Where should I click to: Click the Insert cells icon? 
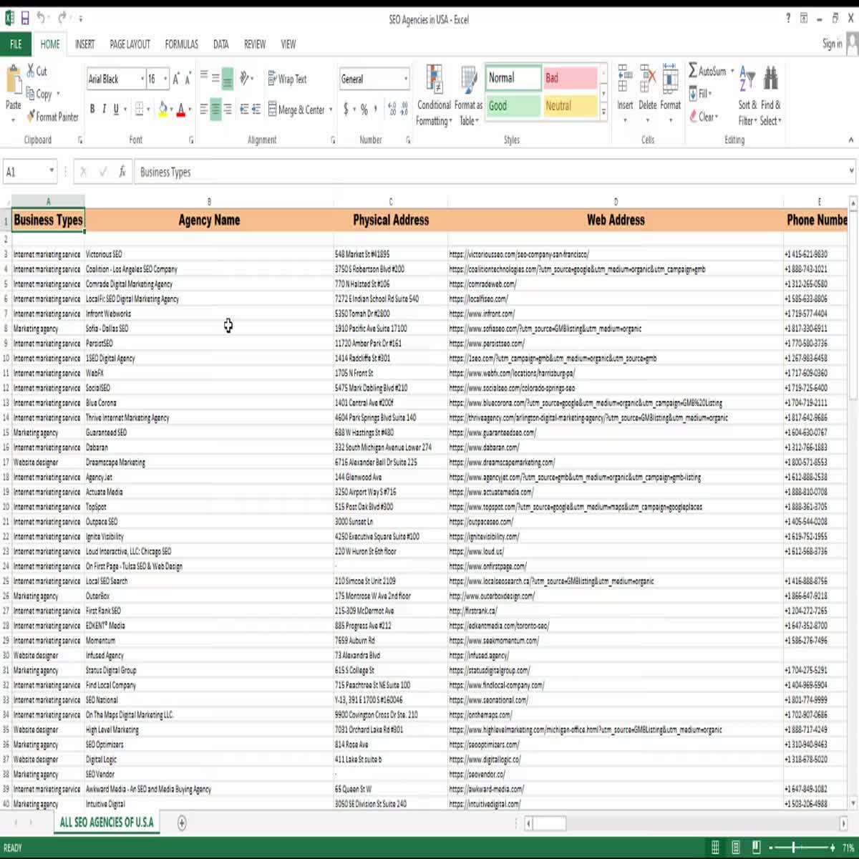[625, 79]
